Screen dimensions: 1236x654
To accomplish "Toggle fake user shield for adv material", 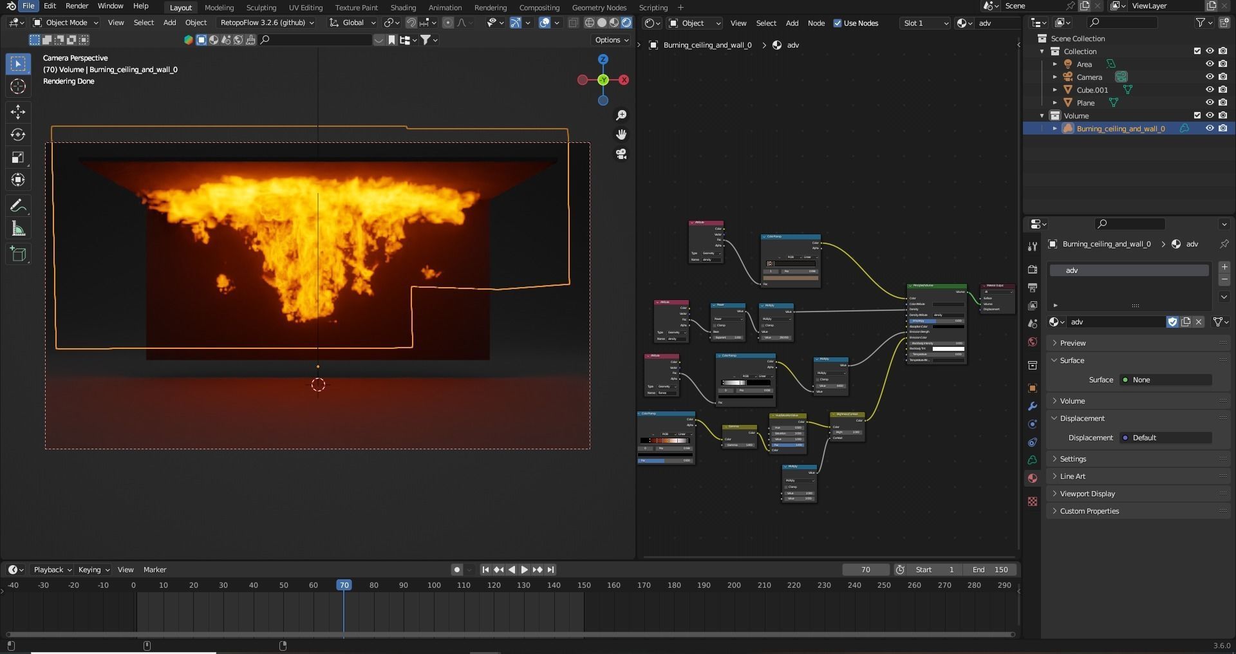I will (x=1172, y=322).
